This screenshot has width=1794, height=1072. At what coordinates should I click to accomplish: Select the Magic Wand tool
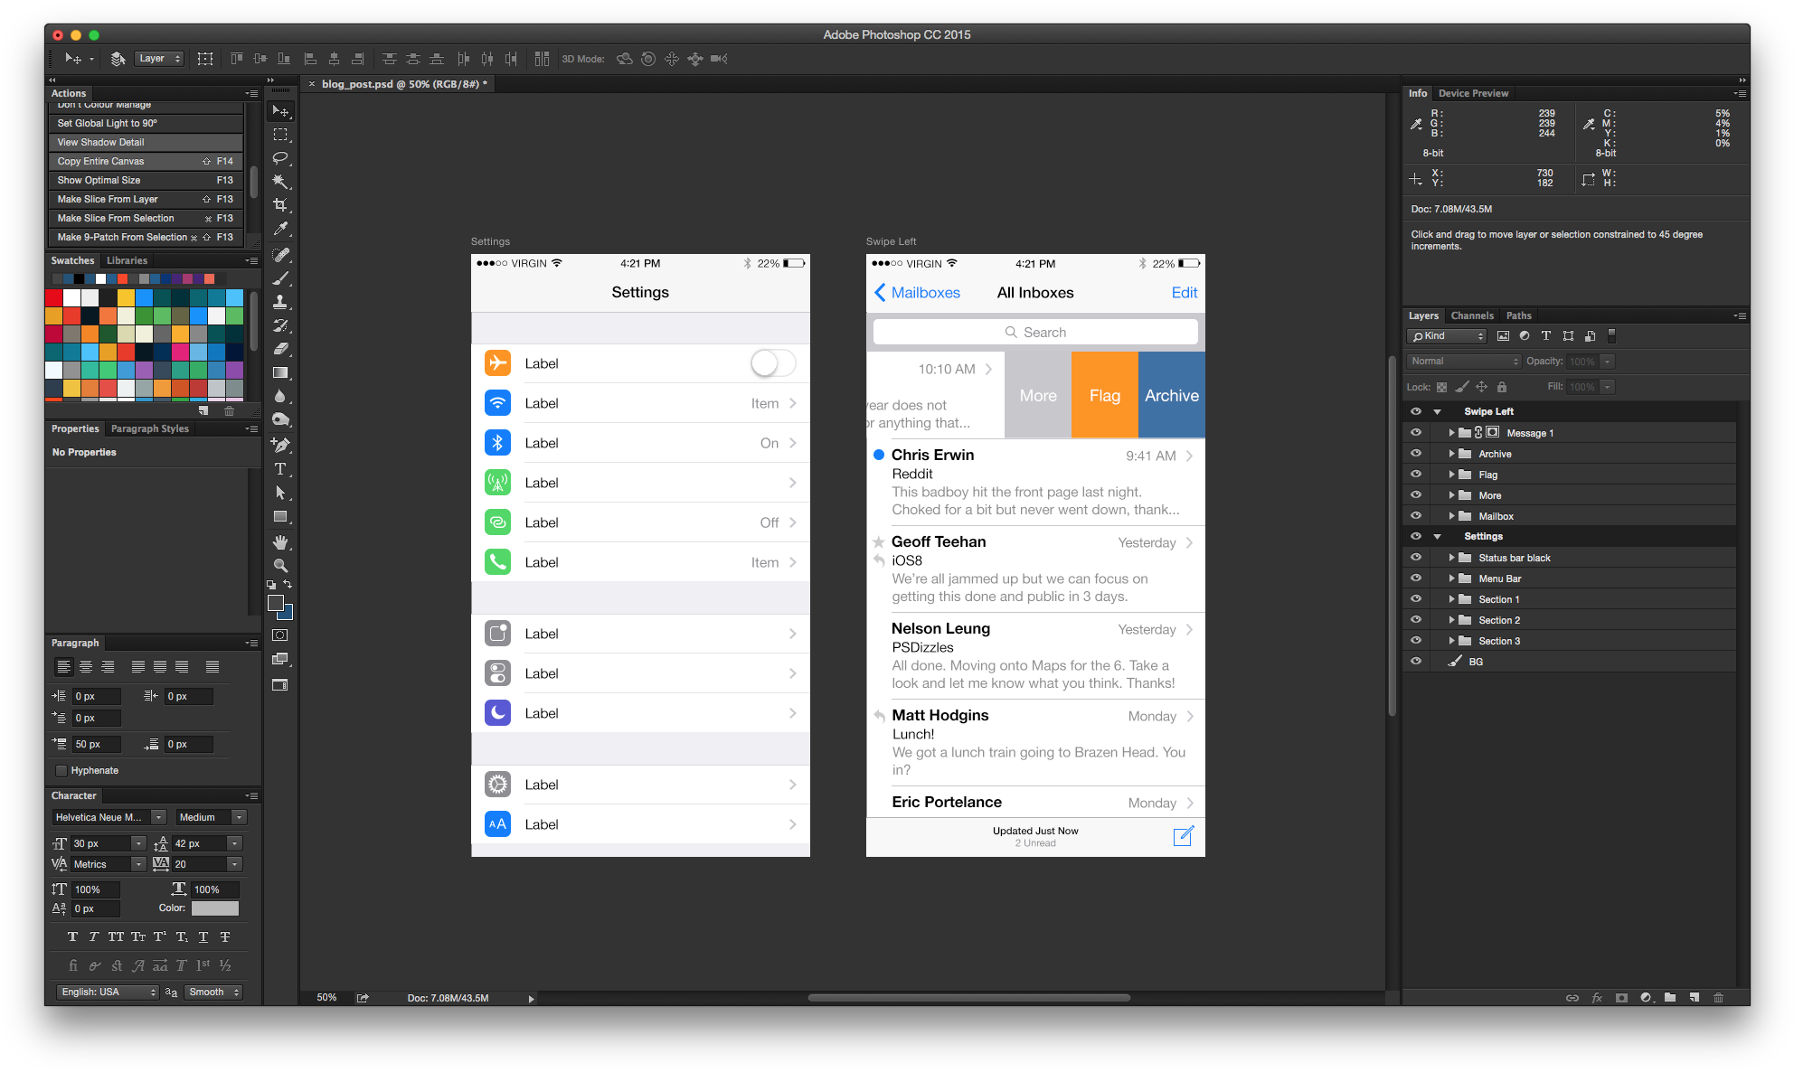pyautogui.click(x=280, y=182)
